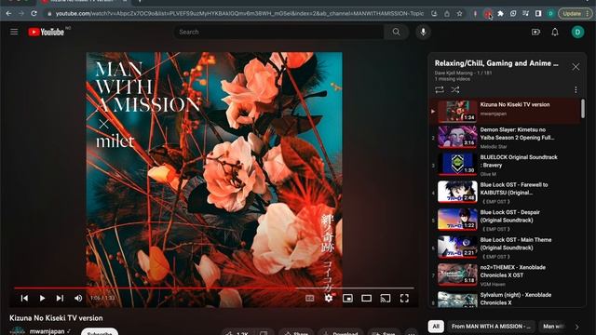596x335 pixels.
Task: Open the Chrome profile avatar
Action: coord(550,14)
